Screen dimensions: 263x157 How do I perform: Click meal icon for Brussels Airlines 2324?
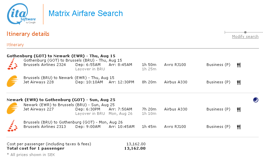(239, 65)
